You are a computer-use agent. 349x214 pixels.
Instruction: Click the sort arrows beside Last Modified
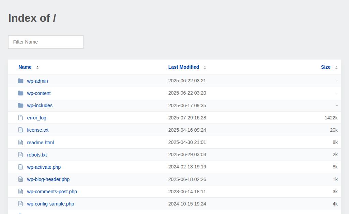click(205, 68)
